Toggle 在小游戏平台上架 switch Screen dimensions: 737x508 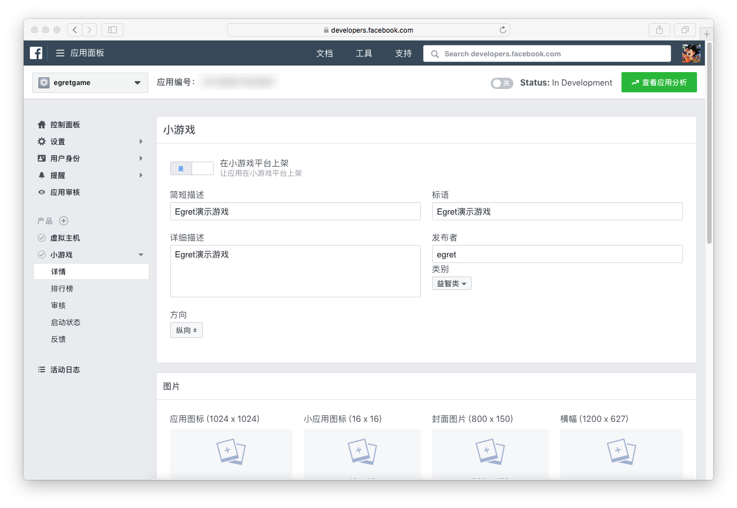[x=192, y=168]
